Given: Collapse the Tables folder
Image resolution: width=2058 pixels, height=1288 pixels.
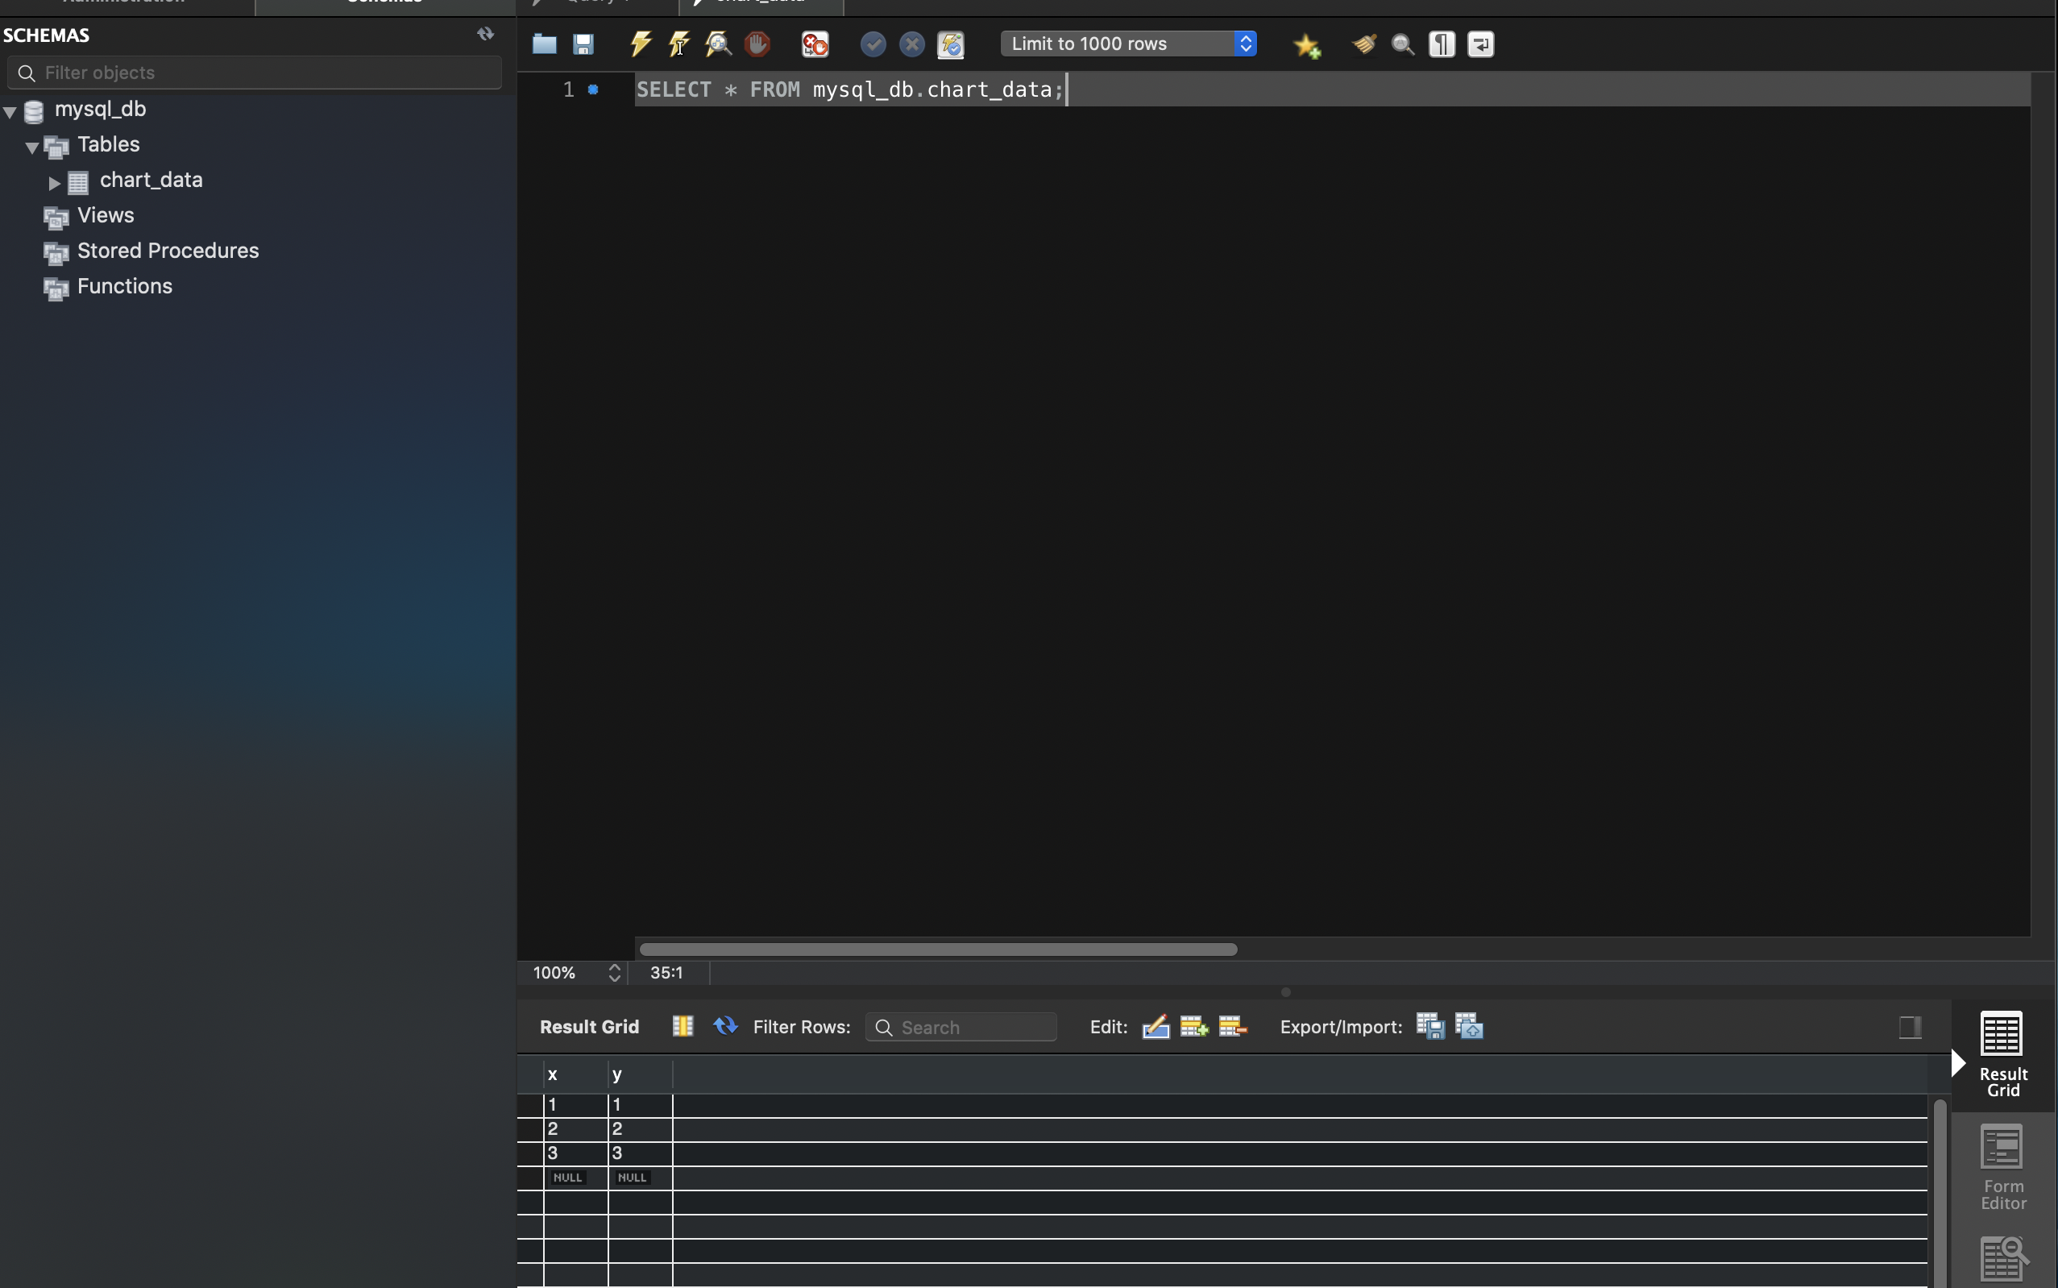Looking at the screenshot, I should pos(32,147).
